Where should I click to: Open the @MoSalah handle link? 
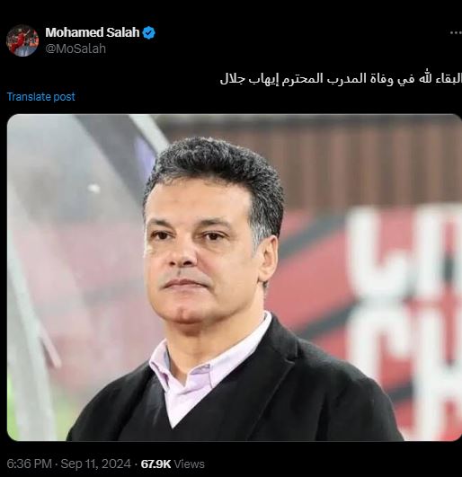pyautogui.click(x=76, y=49)
